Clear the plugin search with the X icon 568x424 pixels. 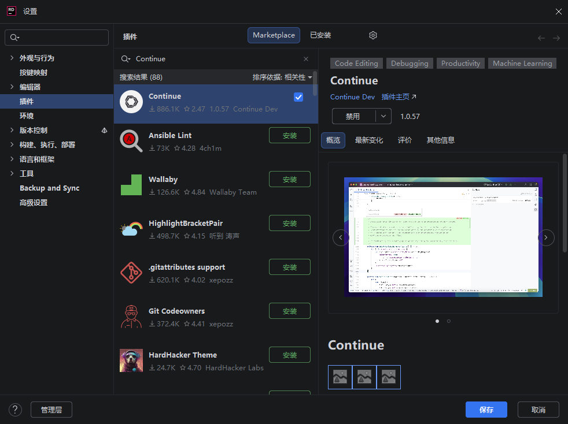tap(306, 58)
